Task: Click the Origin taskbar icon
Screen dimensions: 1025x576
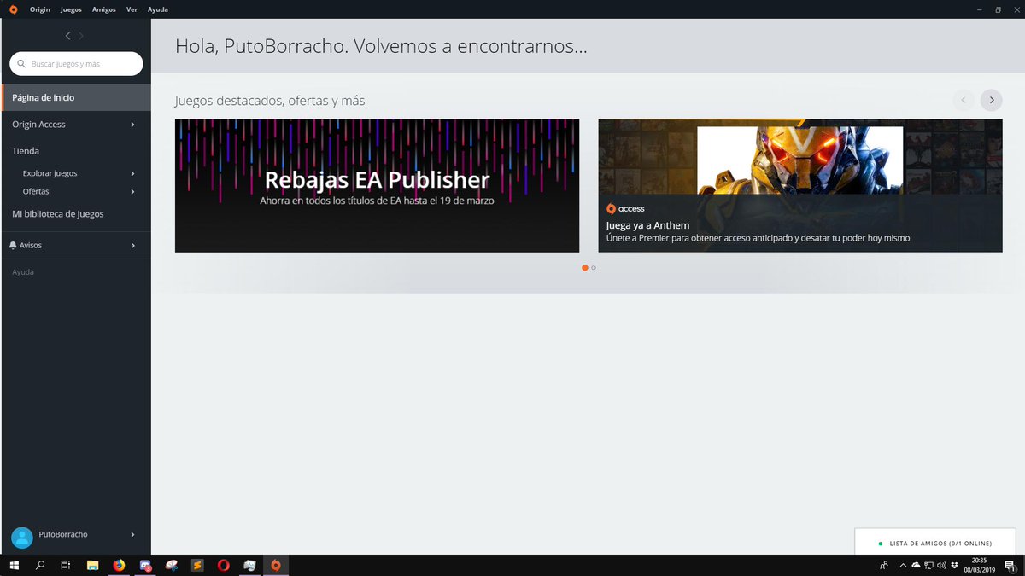Action: pos(275,565)
